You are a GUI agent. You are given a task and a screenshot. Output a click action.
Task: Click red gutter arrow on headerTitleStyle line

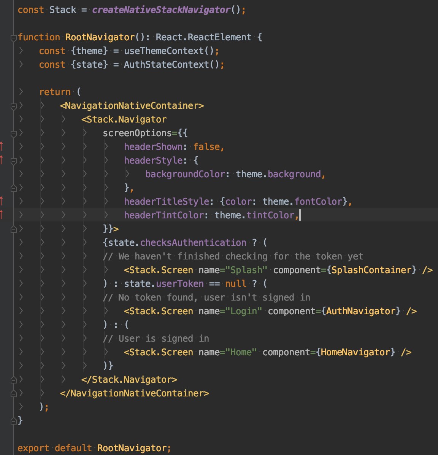click(x=2, y=200)
